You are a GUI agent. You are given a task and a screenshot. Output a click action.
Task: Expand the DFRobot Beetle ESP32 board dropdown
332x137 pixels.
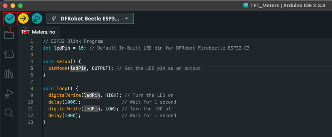coord(90,19)
